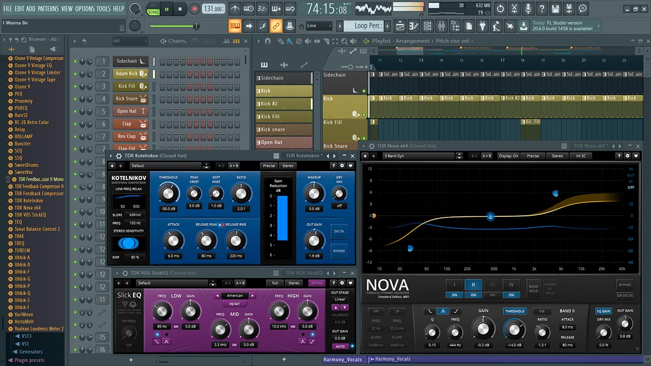Open the PATTERNS menu
651x366 pixels.
click(49, 9)
